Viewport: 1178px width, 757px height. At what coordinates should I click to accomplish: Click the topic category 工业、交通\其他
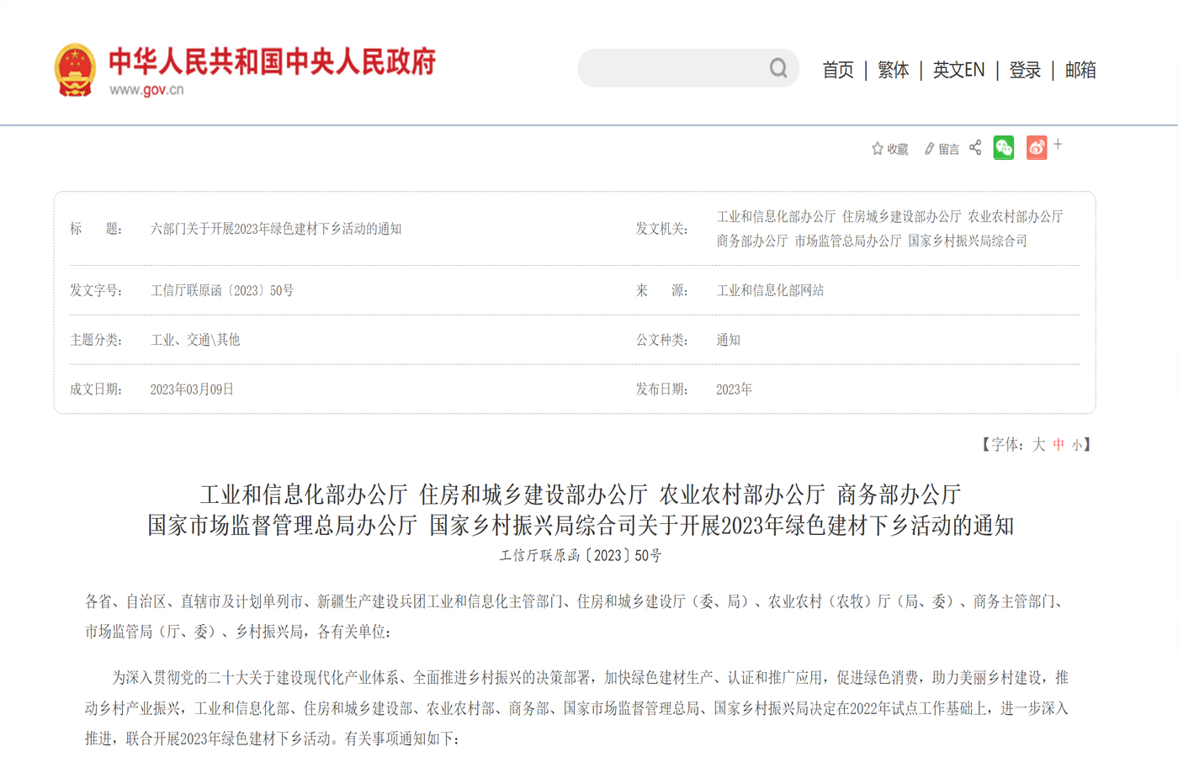(x=195, y=340)
